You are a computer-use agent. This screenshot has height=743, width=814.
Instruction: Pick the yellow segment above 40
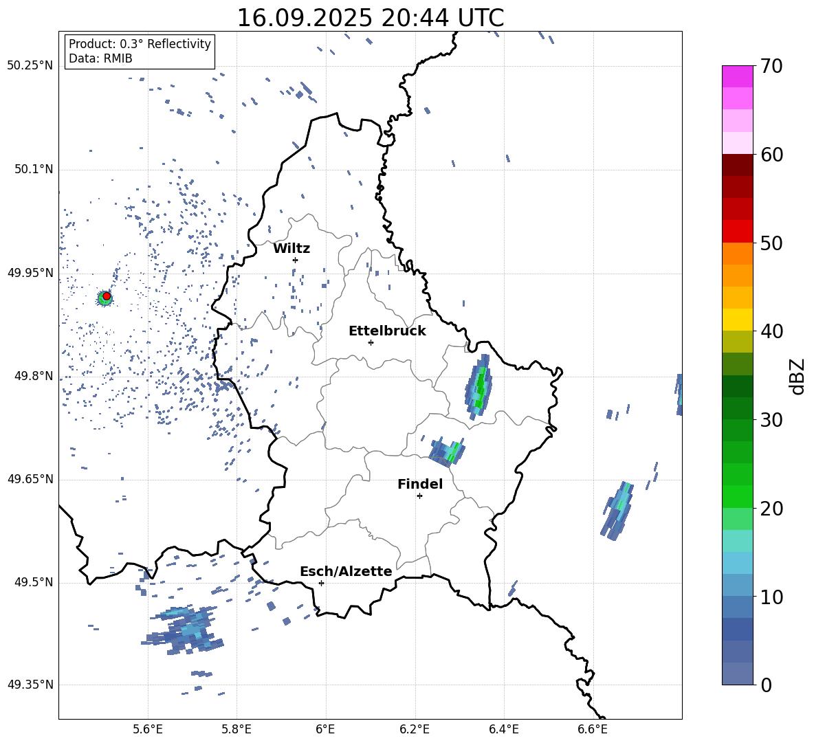737,320
